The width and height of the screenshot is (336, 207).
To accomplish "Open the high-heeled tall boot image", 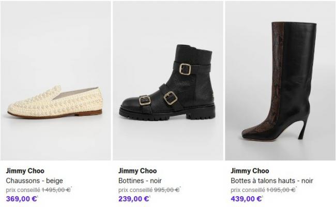I will 279,83.
